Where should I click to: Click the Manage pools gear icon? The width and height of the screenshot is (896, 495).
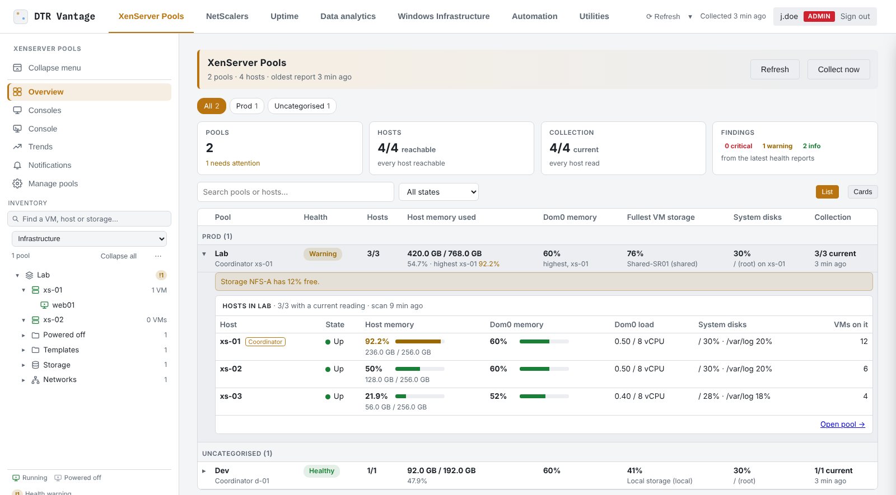[17, 183]
